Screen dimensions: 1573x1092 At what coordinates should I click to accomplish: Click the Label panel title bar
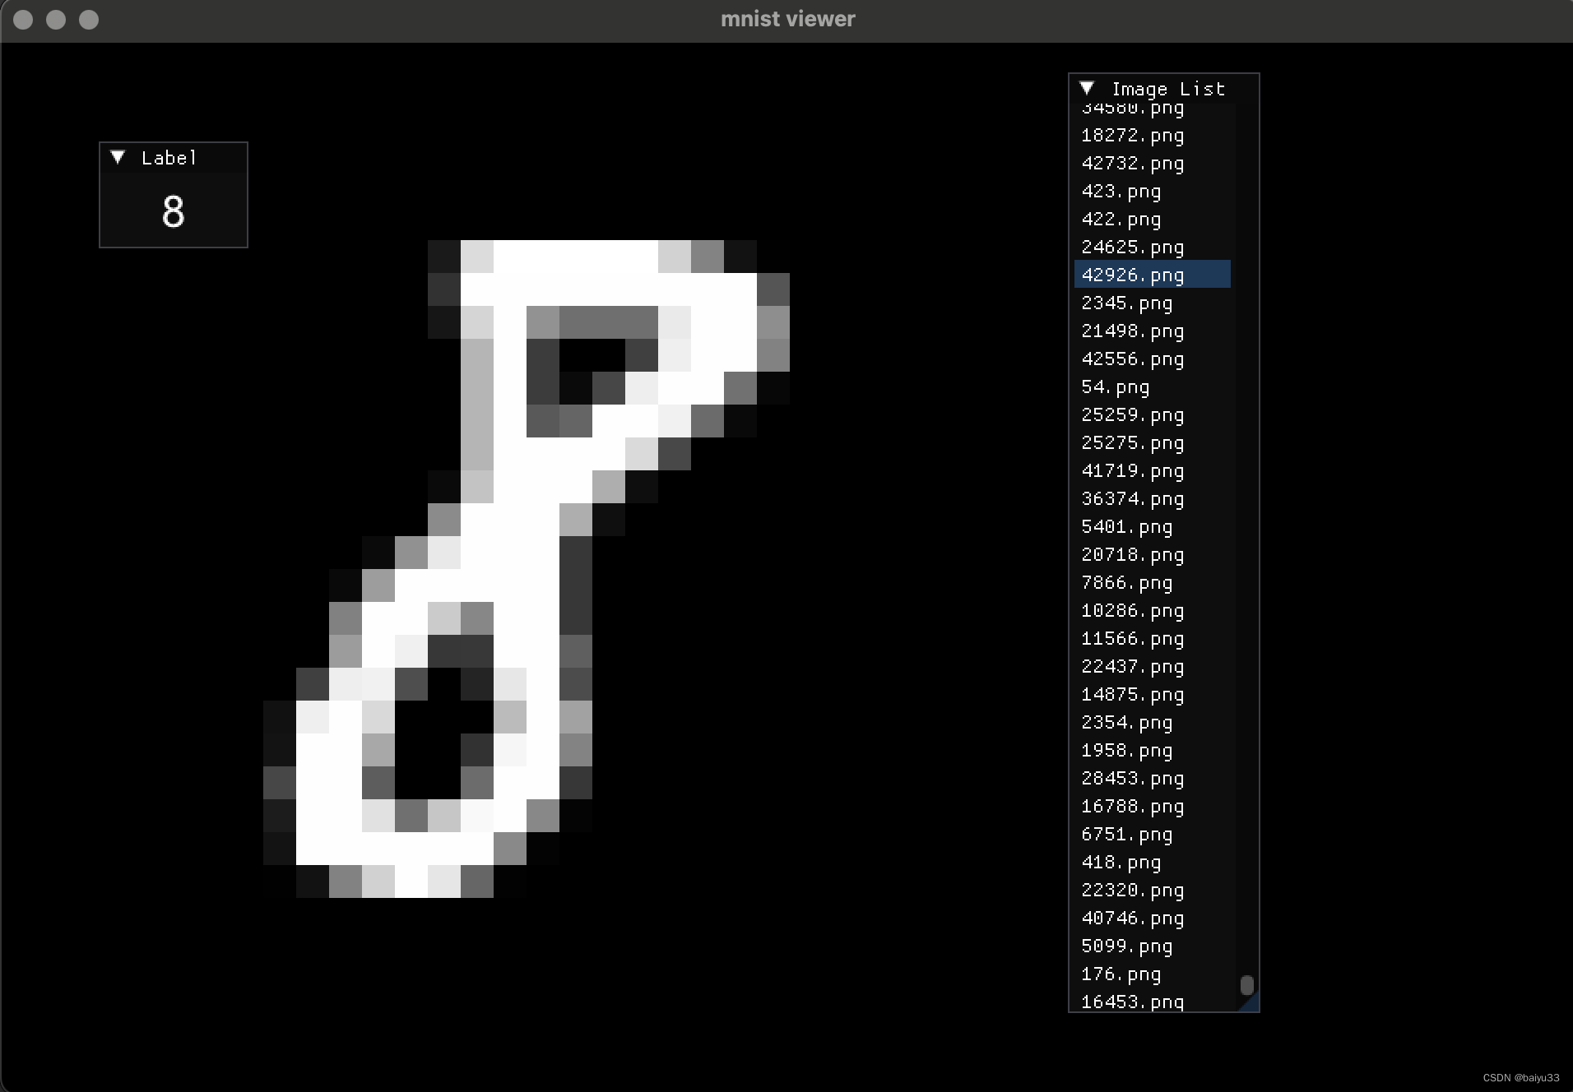pos(174,157)
